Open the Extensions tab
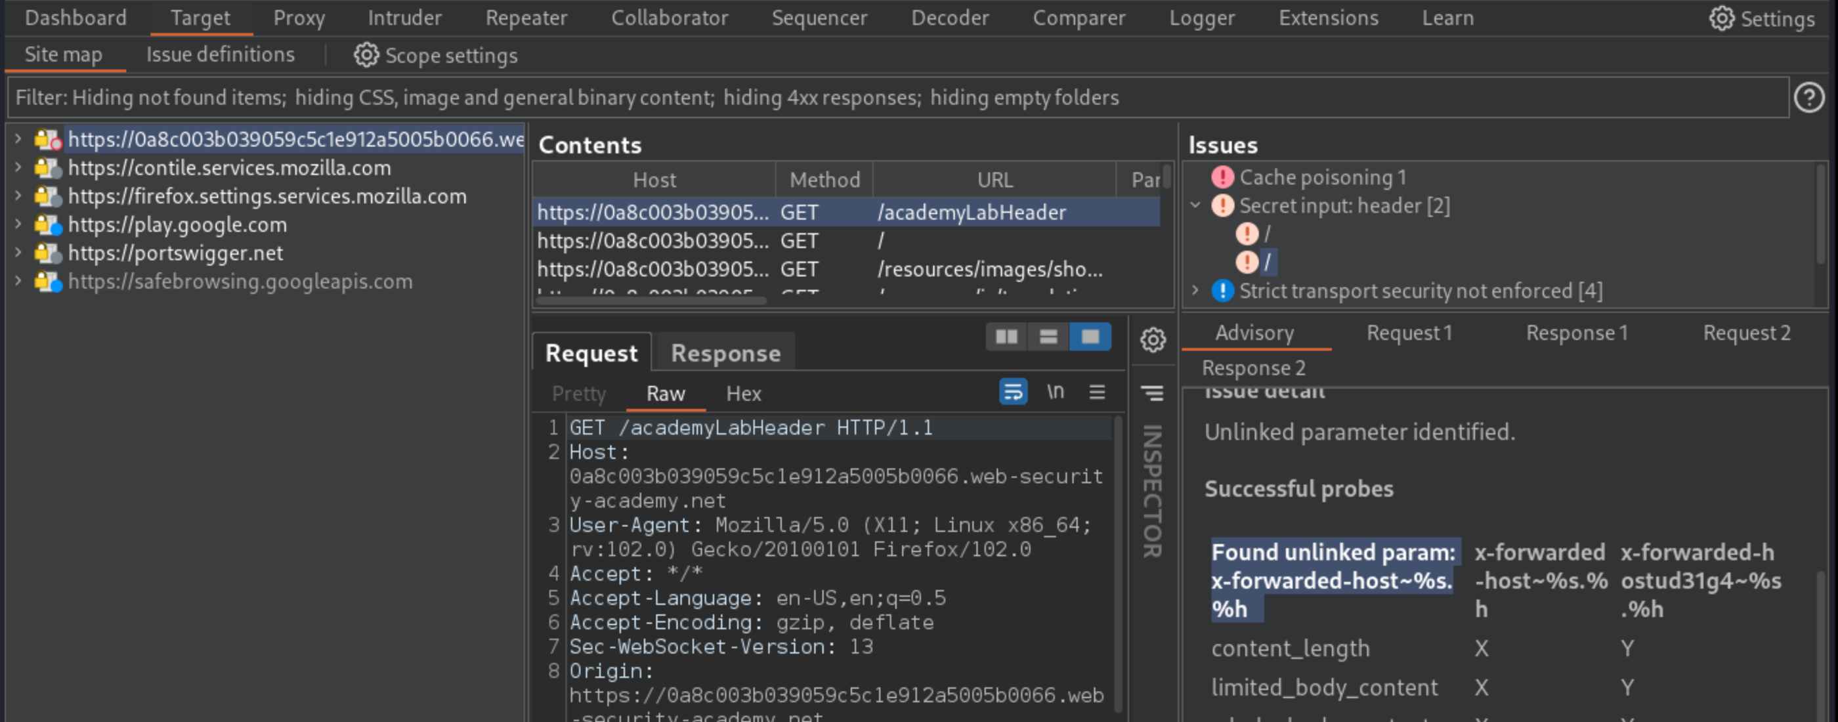The height and width of the screenshot is (722, 1838). point(1329,18)
